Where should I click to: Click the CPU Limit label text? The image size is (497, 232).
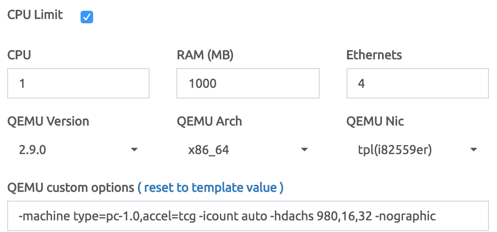(x=35, y=15)
